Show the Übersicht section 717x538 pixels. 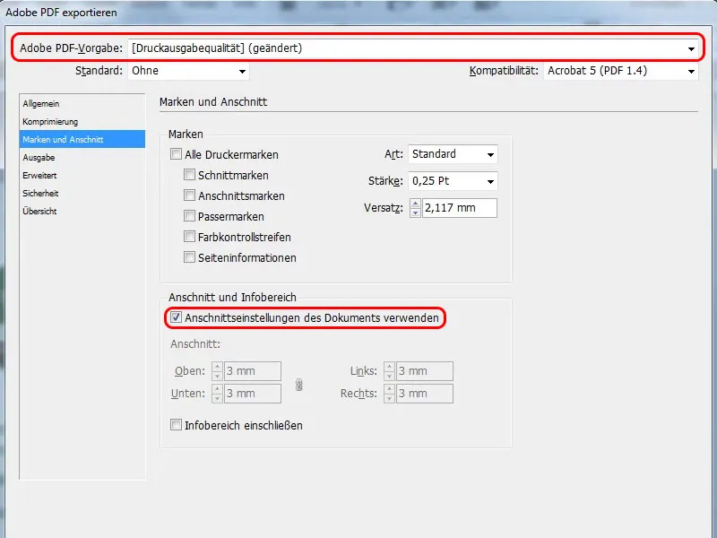[x=82, y=211]
